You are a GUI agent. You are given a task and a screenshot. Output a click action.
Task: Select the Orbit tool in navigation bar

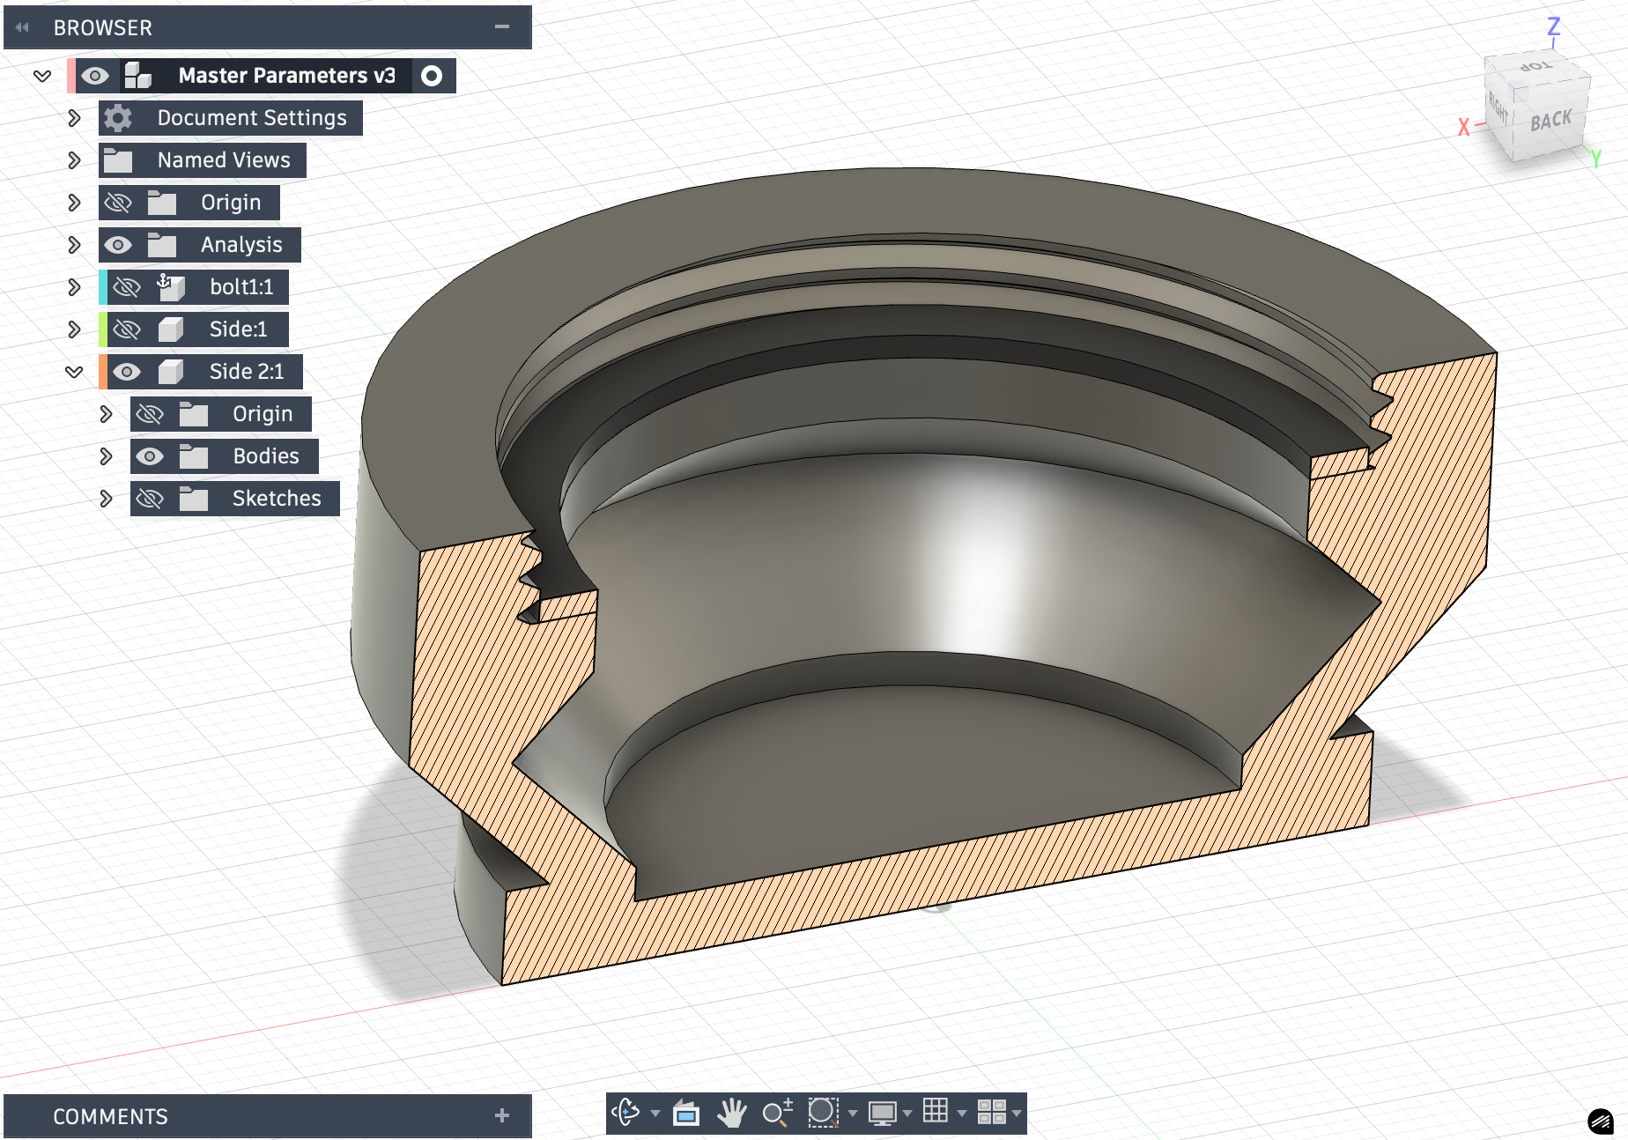click(x=627, y=1113)
